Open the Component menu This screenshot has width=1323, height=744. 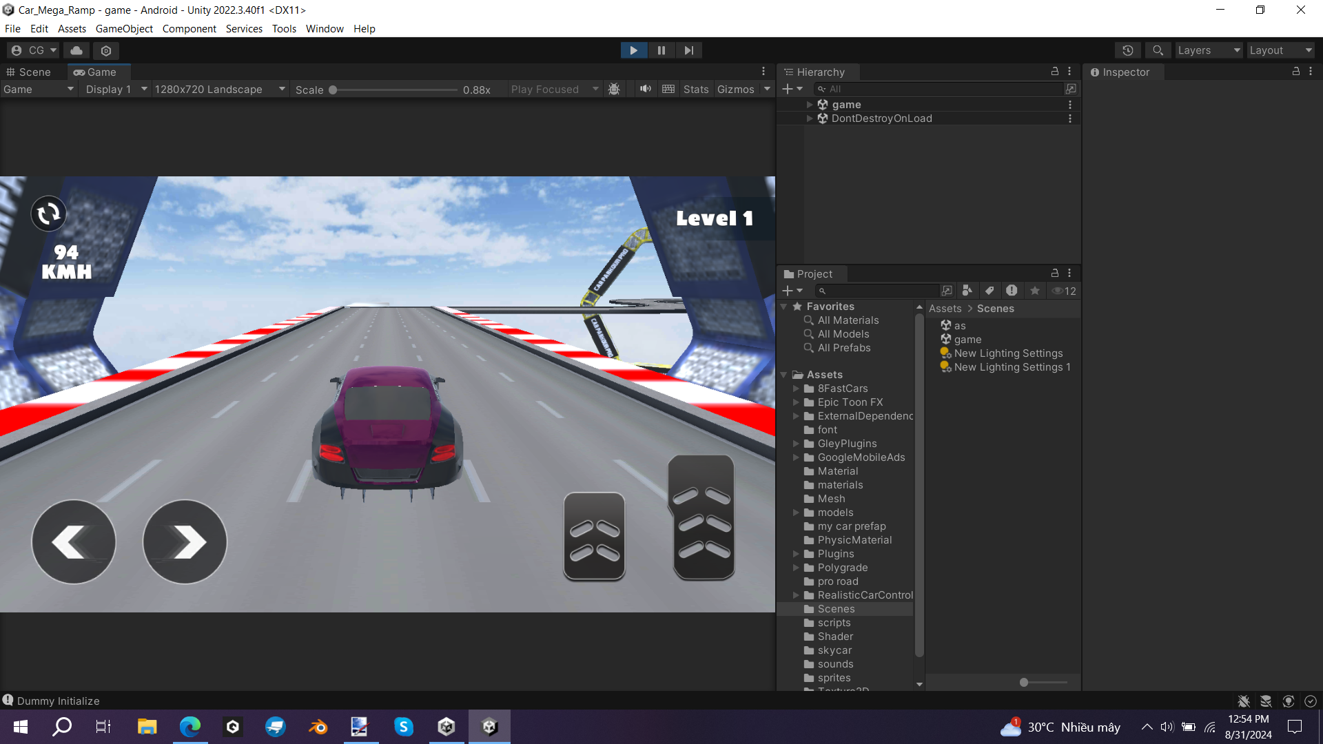pyautogui.click(x=189, y=29)
